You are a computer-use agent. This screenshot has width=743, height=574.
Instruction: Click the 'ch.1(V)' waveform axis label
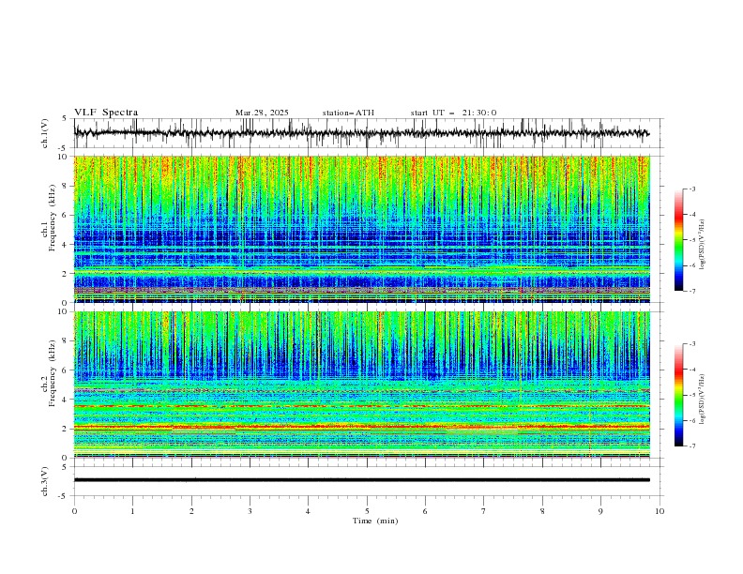(45, 133)
